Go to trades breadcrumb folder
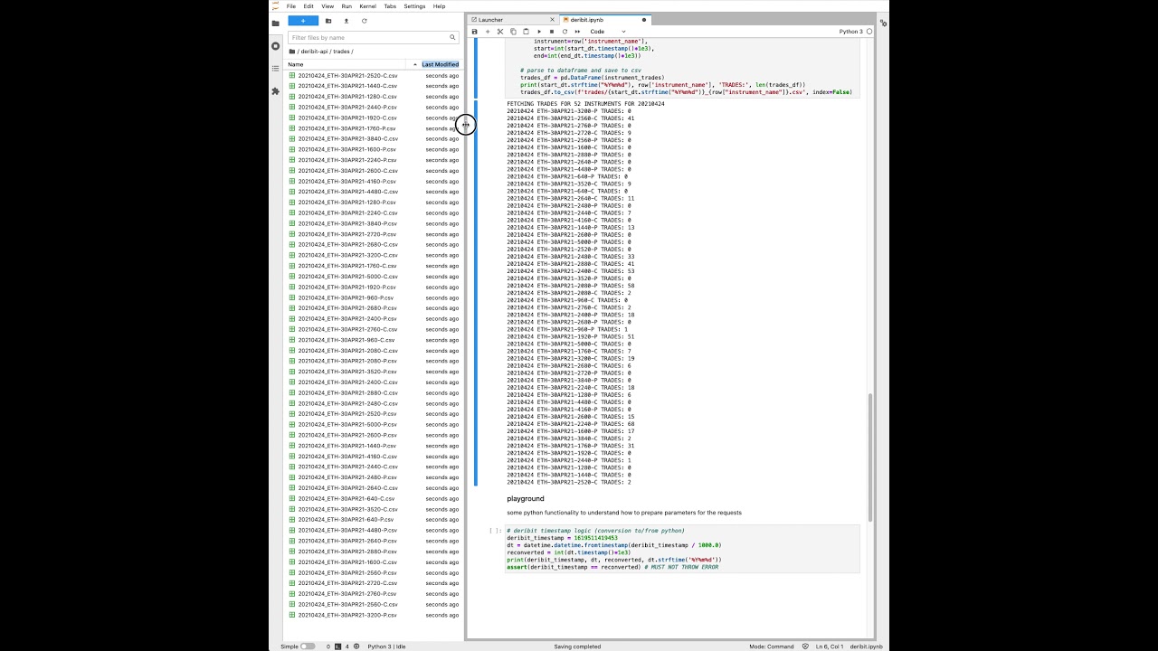The width and height of the screenshot is (1158, 651). tap(340, 52)
